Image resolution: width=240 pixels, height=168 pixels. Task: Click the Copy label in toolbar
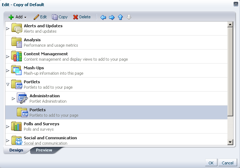tap(63, 17)
